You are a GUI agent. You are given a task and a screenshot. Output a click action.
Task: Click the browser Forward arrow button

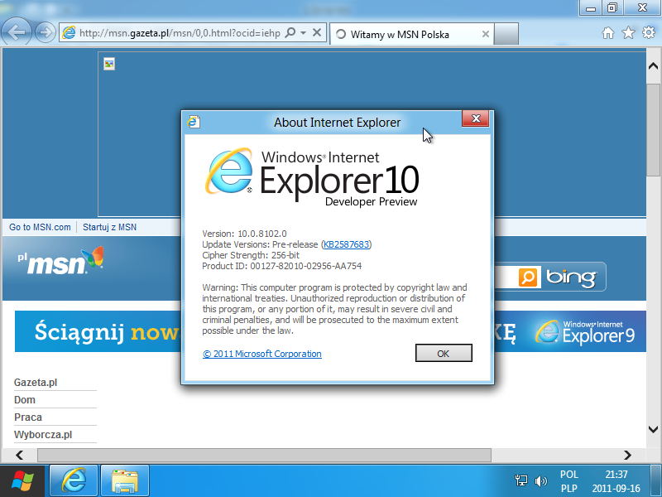(x=46, y=32)
